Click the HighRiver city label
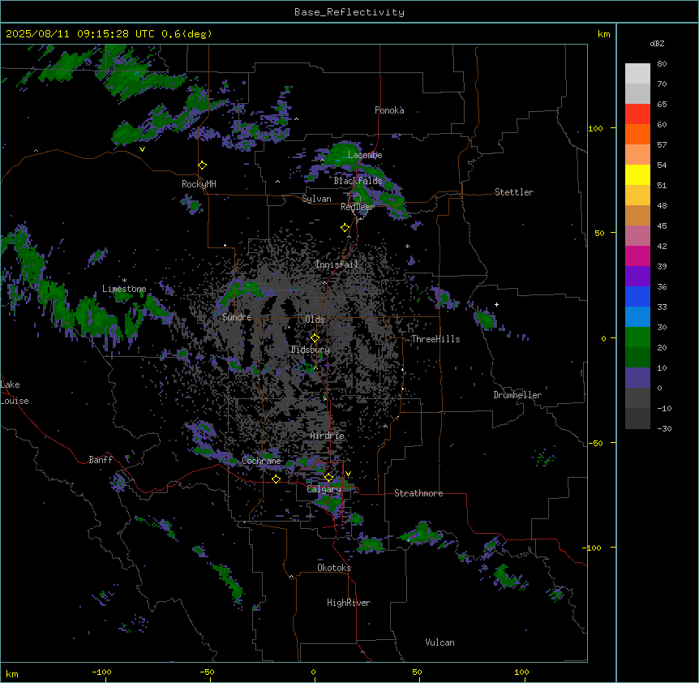699x683 pixels. [349, 603]
